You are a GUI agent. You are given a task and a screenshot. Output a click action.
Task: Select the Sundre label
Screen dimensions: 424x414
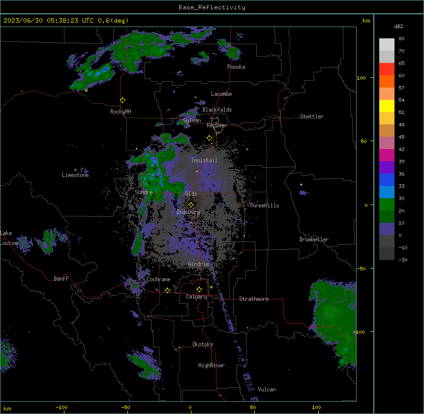pyautogui.click(x=144, y=192)
